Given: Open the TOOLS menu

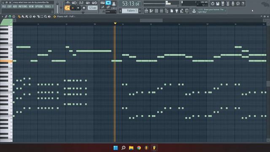Looking at the screenshot, I should (48, 7).
